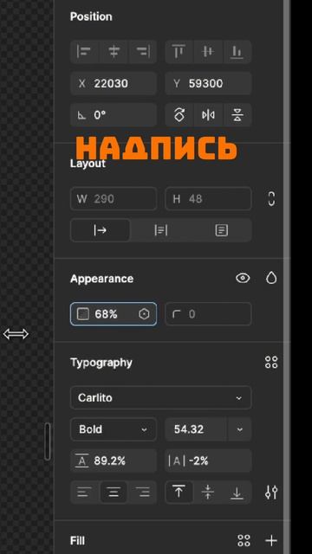Image resolution: width=312 pixels, height=554 pixels.
Task: Click the panel vertical scrollbar handle
Action: (x=48, y=441)
